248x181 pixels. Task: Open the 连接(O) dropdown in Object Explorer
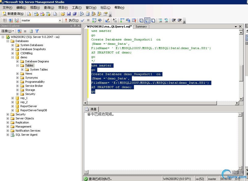pos(8,31)
